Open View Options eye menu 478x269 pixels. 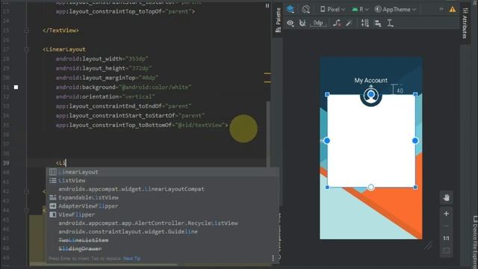[291, 23]
